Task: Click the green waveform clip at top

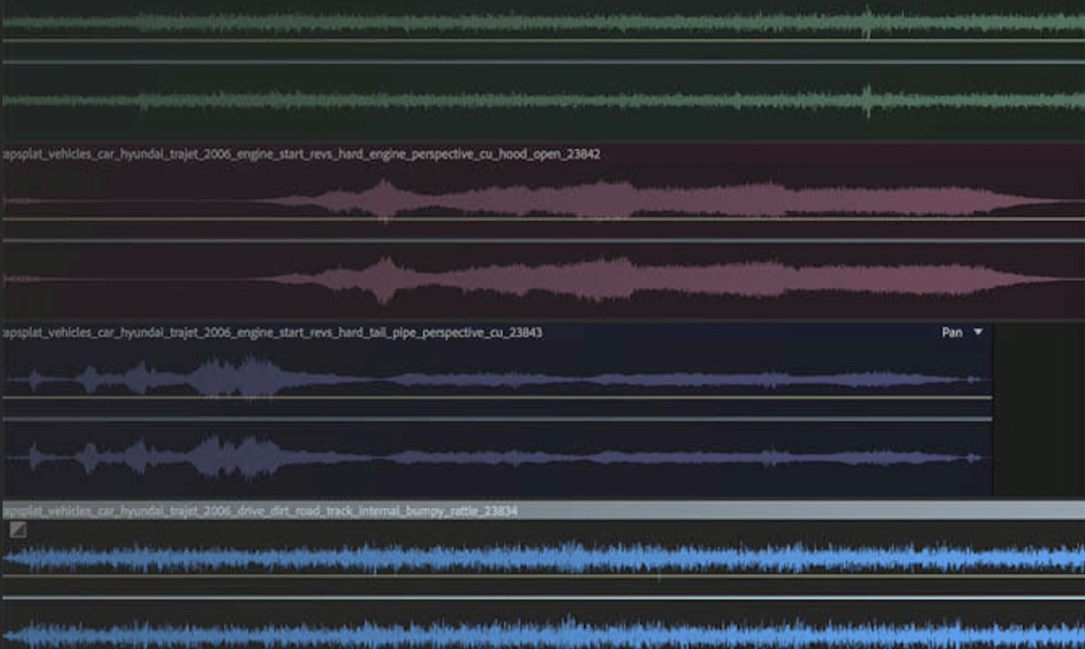Action: coord(544,69)
